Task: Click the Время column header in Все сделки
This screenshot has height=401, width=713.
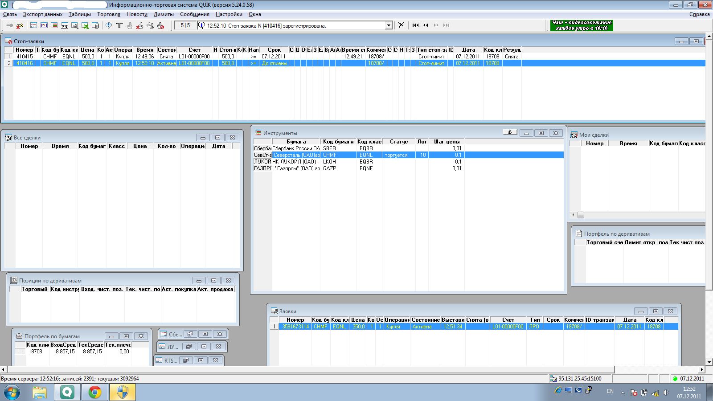Action: tap(60, 146)
